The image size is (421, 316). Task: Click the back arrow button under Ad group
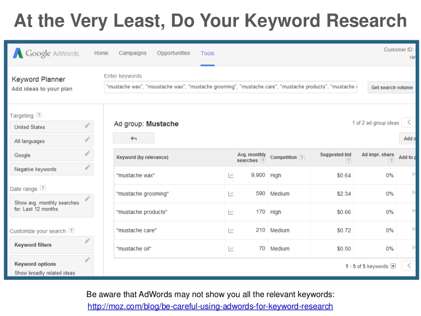pos(134,139)
